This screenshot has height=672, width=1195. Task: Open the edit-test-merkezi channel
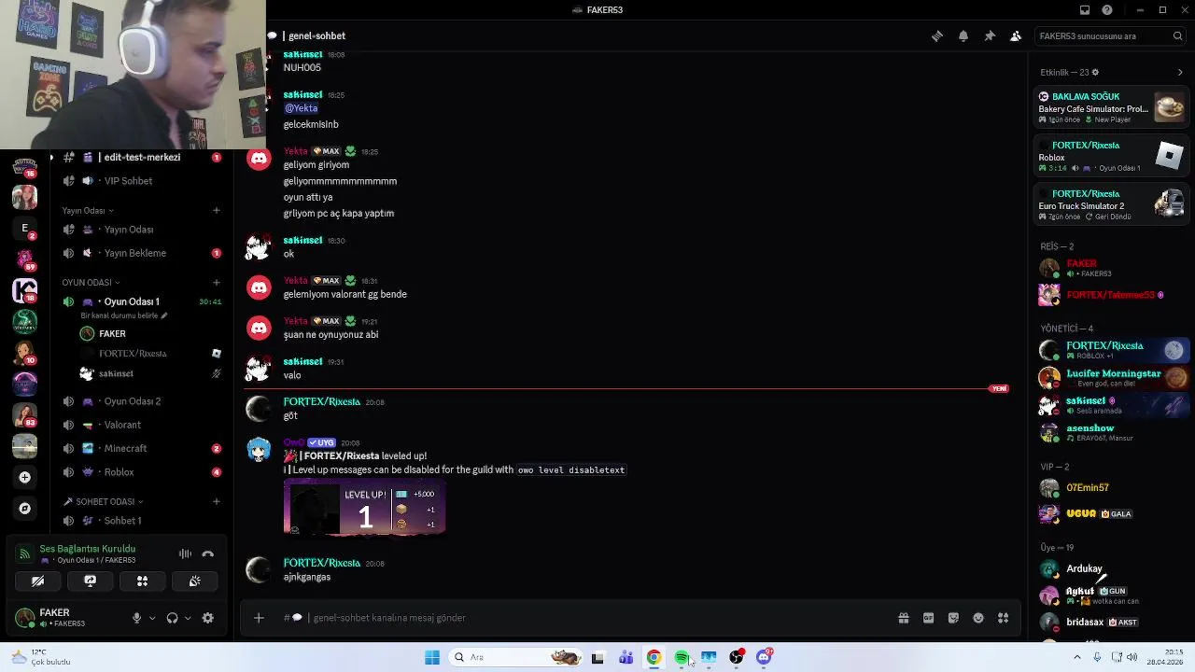tap(140, 158)
